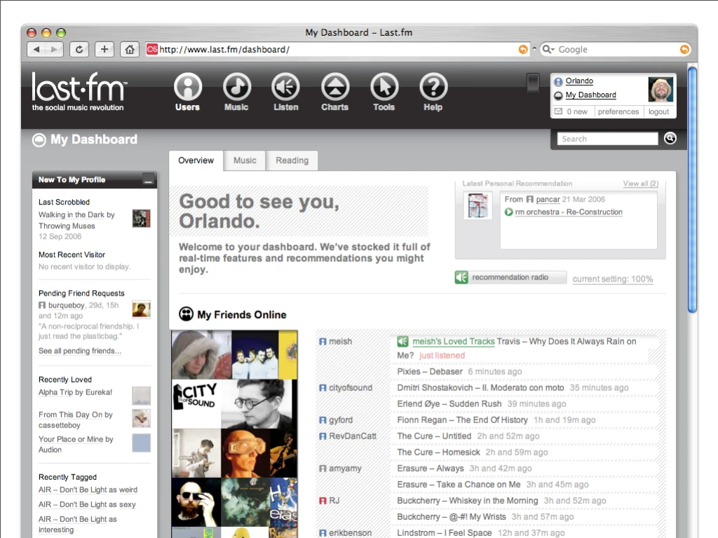Click Throwing Muses album thumbnail

click(141, 219)
